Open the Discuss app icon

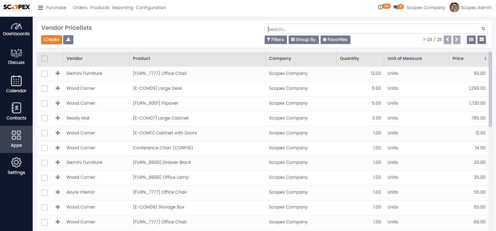[x=16, y=53]
